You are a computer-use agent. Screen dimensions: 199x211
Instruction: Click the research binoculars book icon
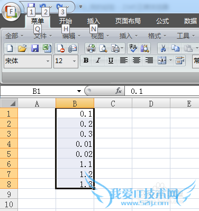(x=145, y=48)
